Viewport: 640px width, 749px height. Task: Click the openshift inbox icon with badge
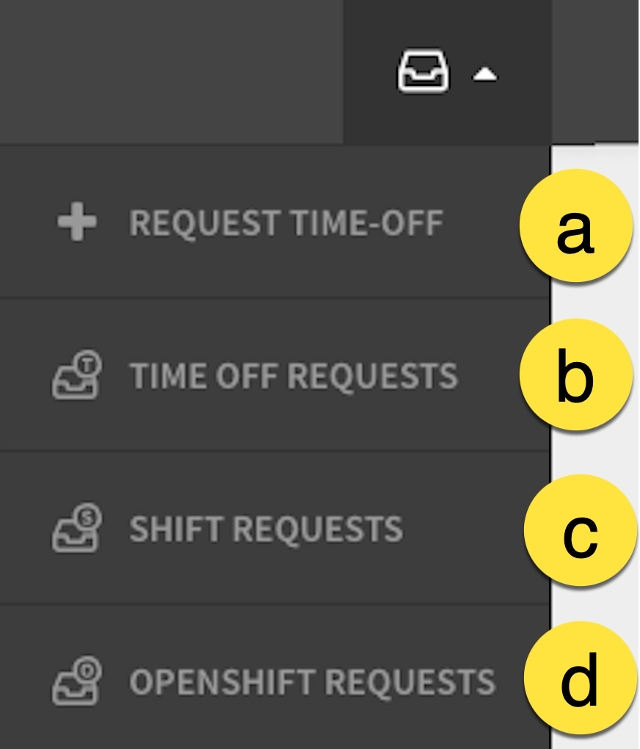coord(77,680)
